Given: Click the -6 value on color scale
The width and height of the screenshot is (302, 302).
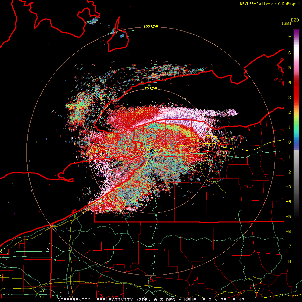Looking at the screenshot, I should [288, 232].
